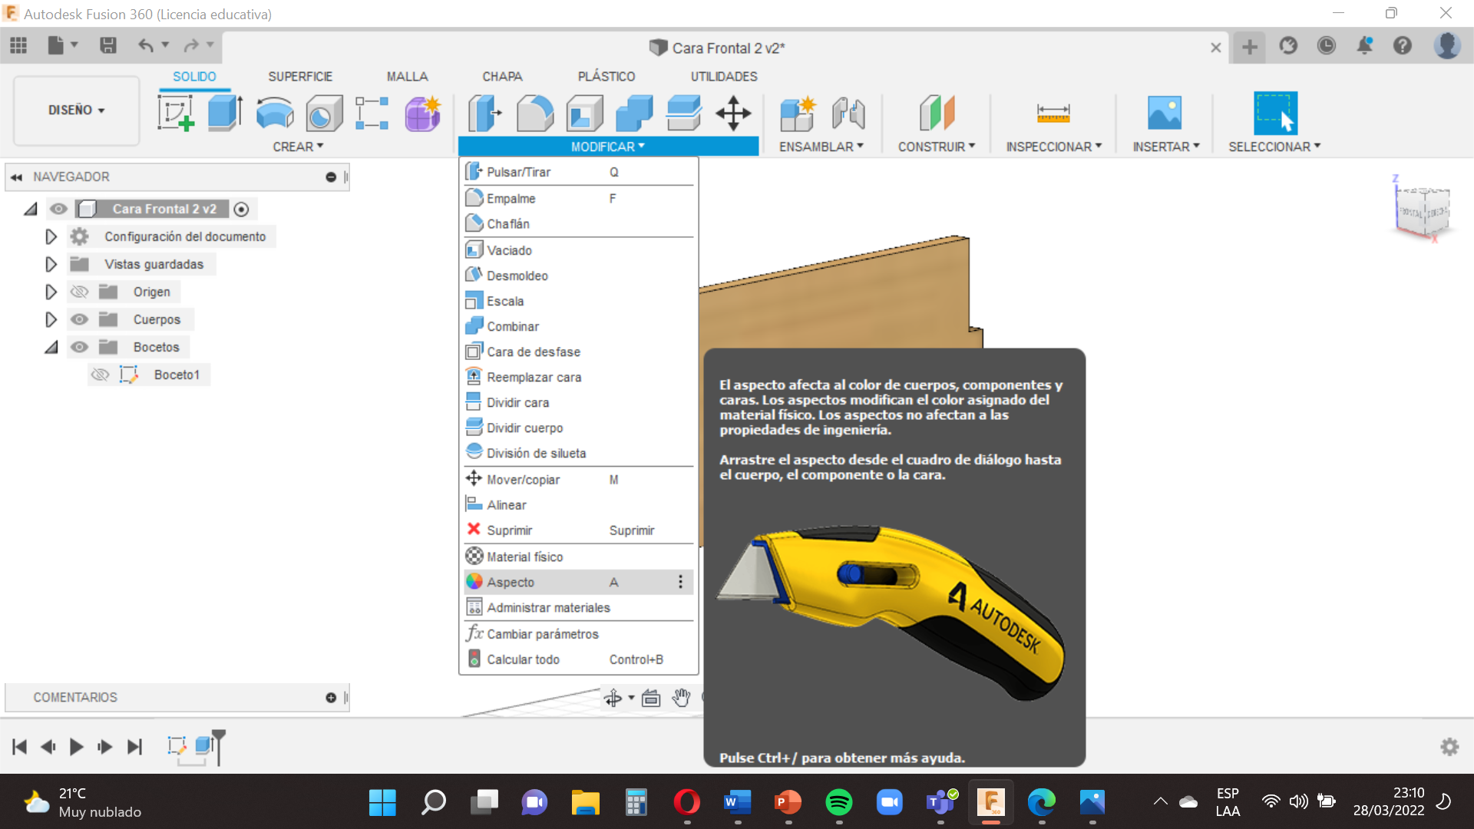This screenshot has height=829, width=1474.
Task: Open the SELECCIONAR menu label
Action: [x=1274, y=147]
